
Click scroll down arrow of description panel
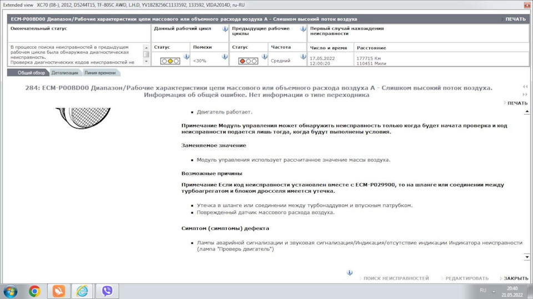527,256
